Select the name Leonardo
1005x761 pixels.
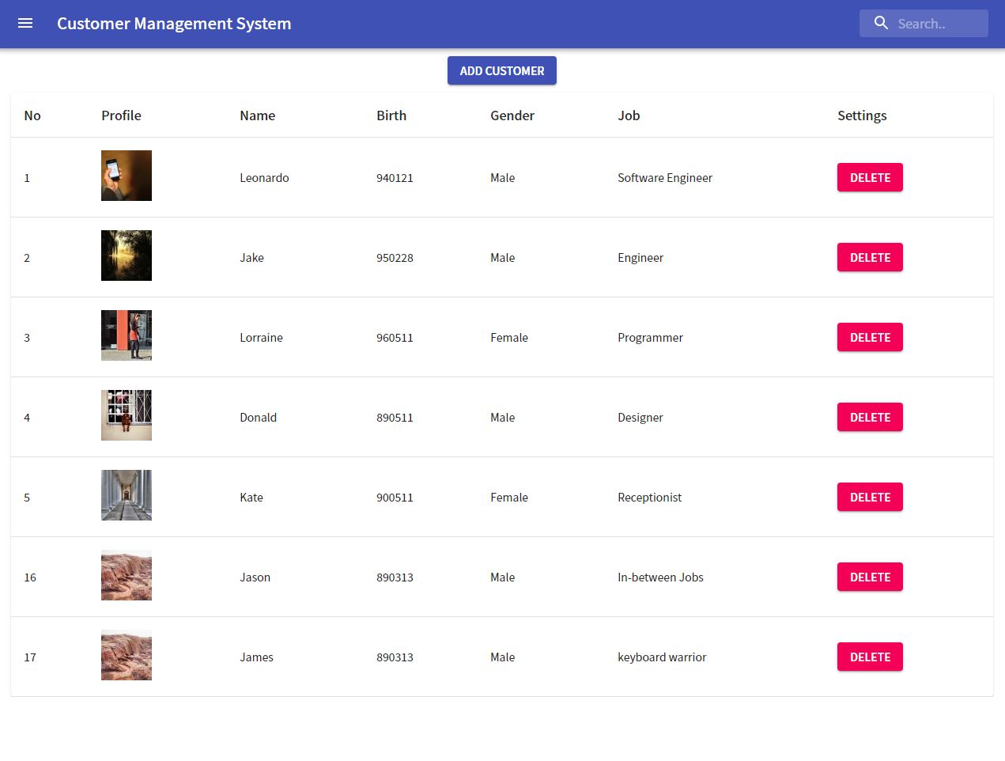click(264, 178)
